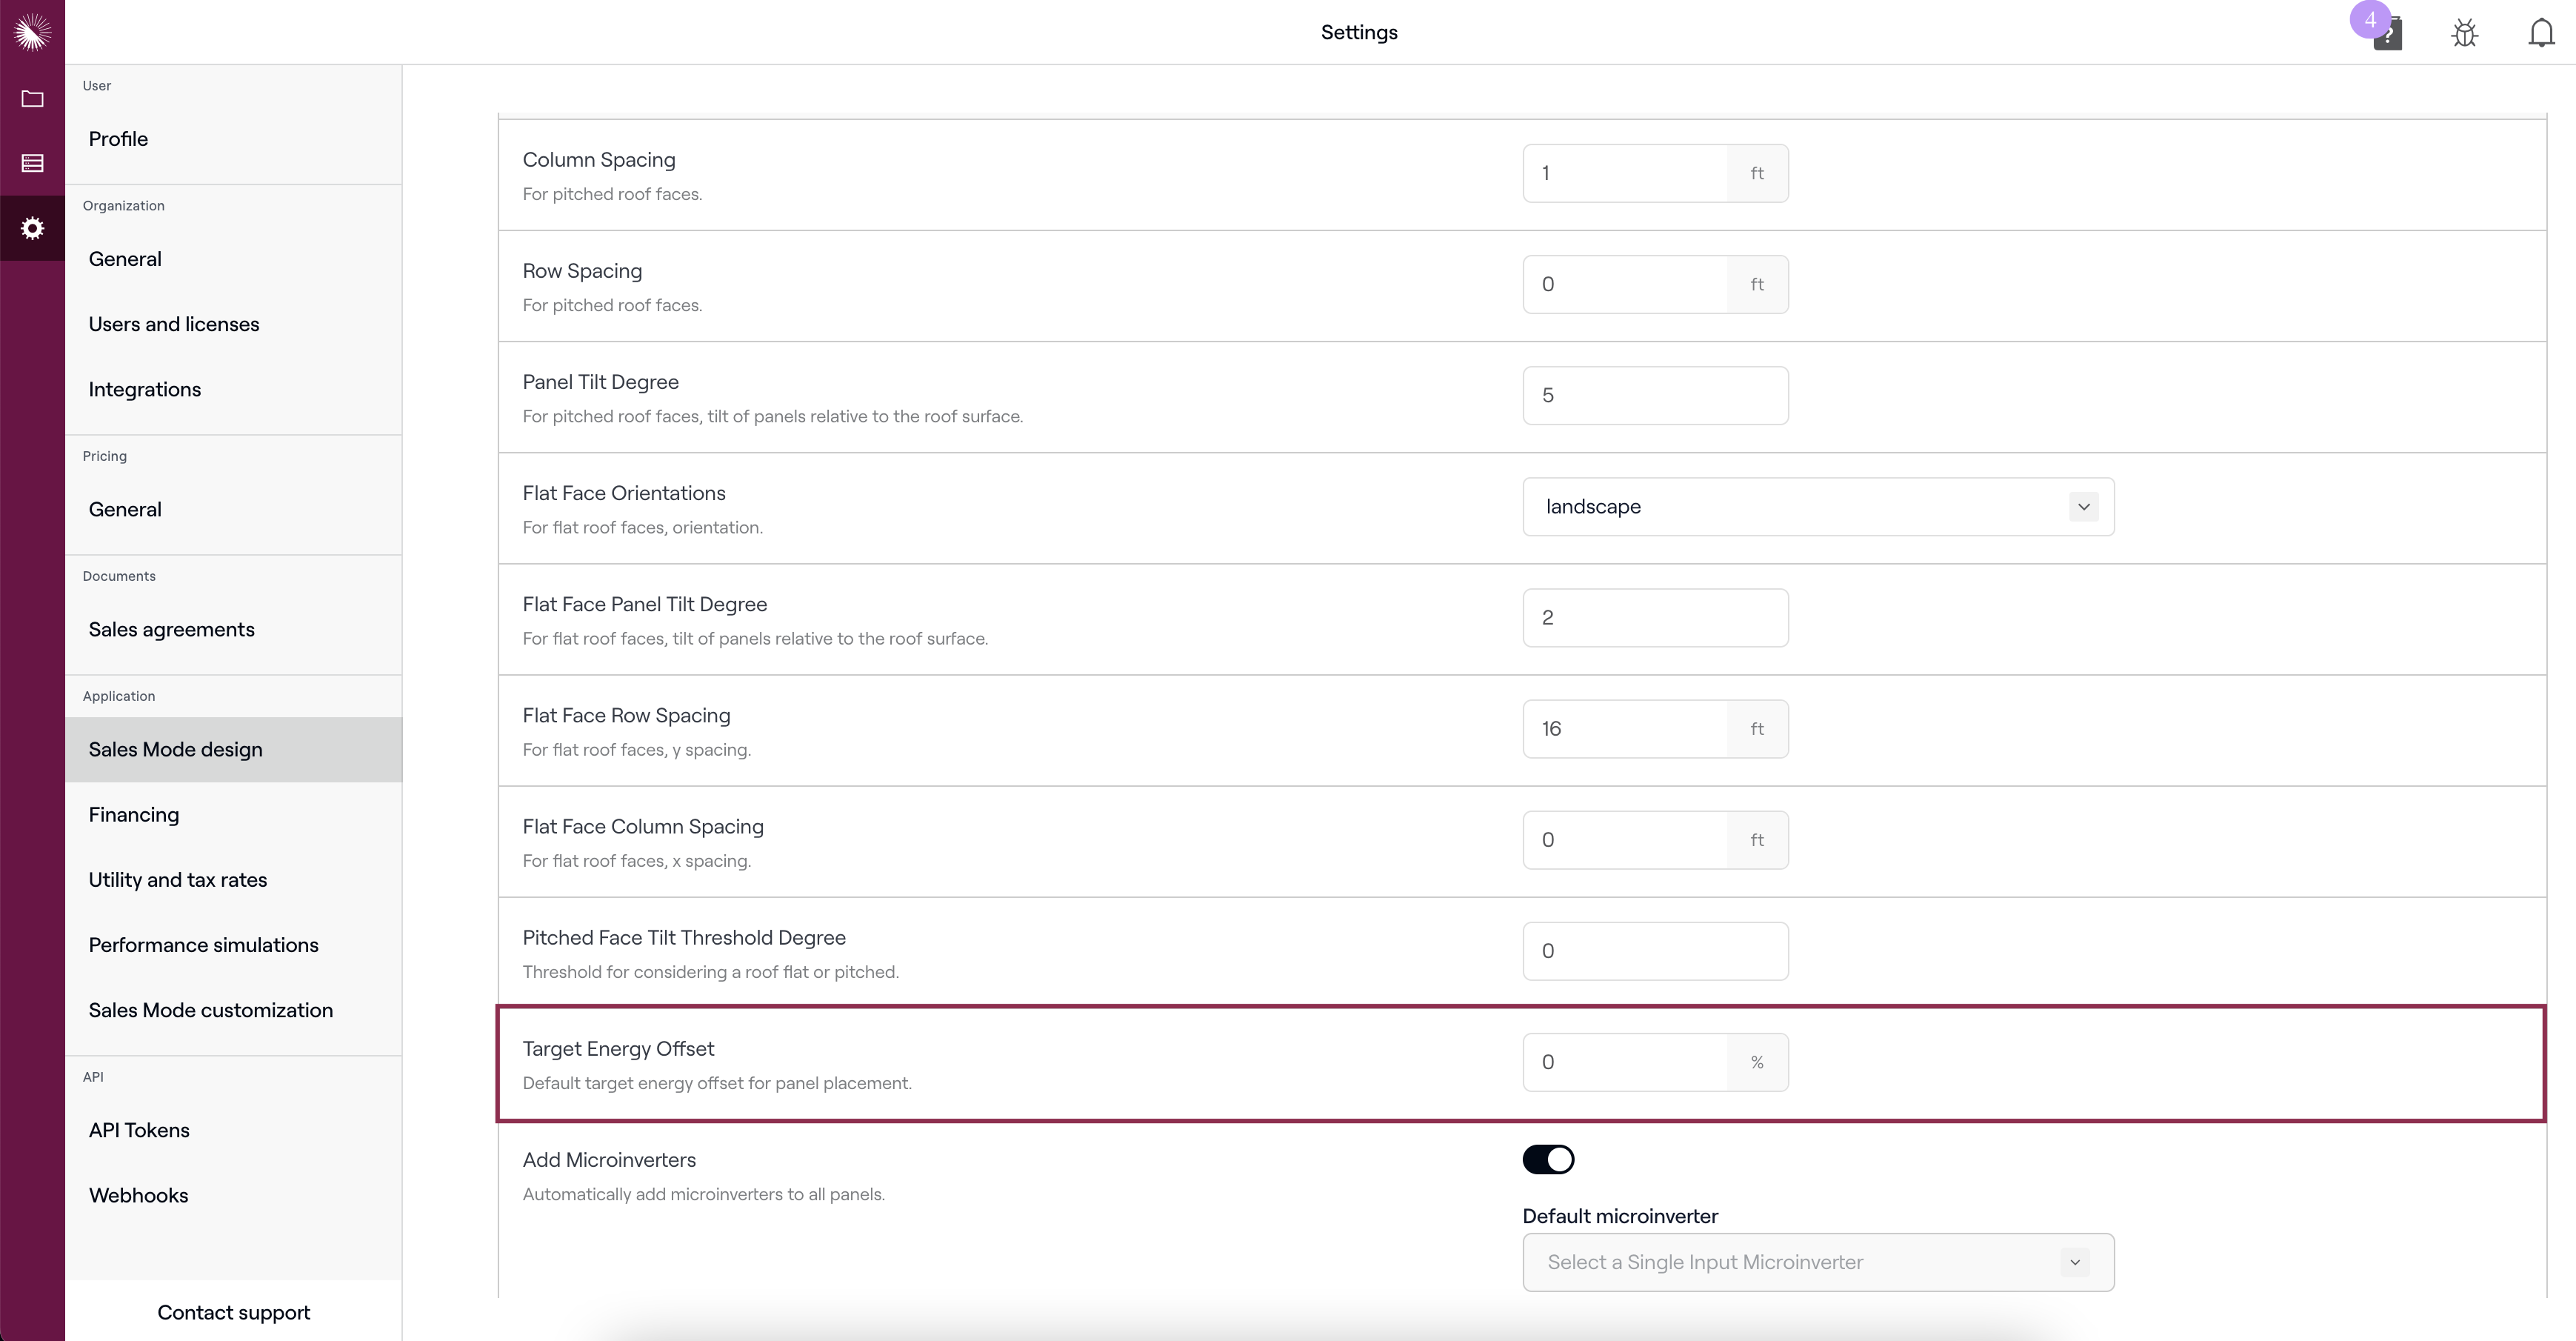Open the database list icon
The height and width of the screenshot is (1341, 2576).
pyautogui.click(x=32, y=163)
